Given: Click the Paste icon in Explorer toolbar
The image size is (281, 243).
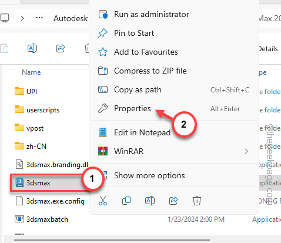Looking at the screenshot, I should (4, 48).
